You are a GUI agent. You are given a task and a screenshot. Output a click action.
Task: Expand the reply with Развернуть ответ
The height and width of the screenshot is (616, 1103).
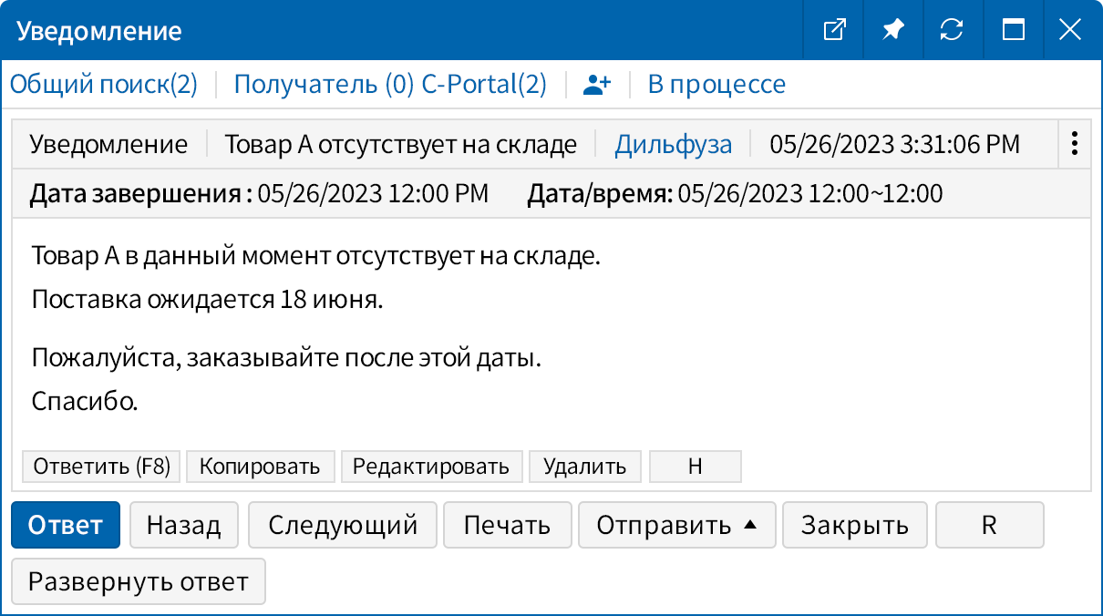click(x=138, y=581)
